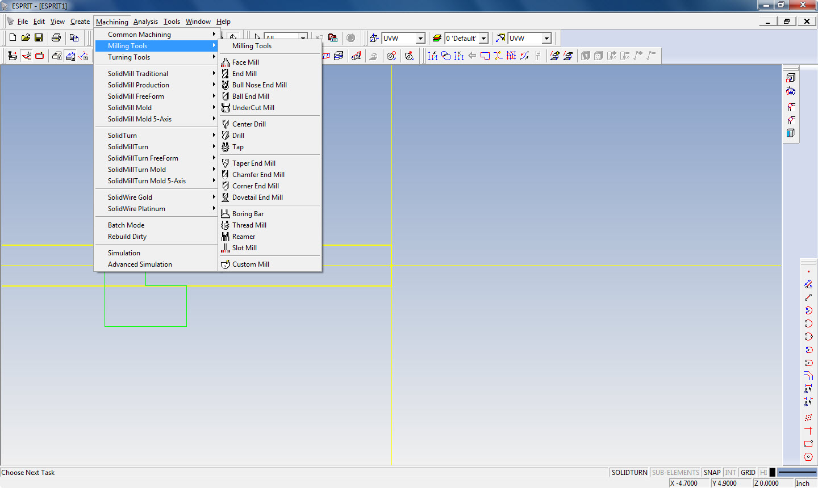Screen dimensions: 818x488
Task: Toggle INT mode in status bar
Action: [731, 473]
